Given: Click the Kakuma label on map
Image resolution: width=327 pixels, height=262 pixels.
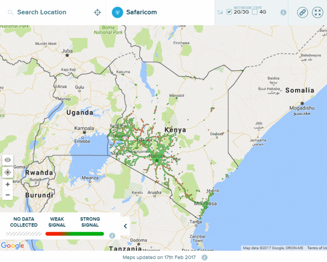Looking at the screenshot, I should 123,72.
